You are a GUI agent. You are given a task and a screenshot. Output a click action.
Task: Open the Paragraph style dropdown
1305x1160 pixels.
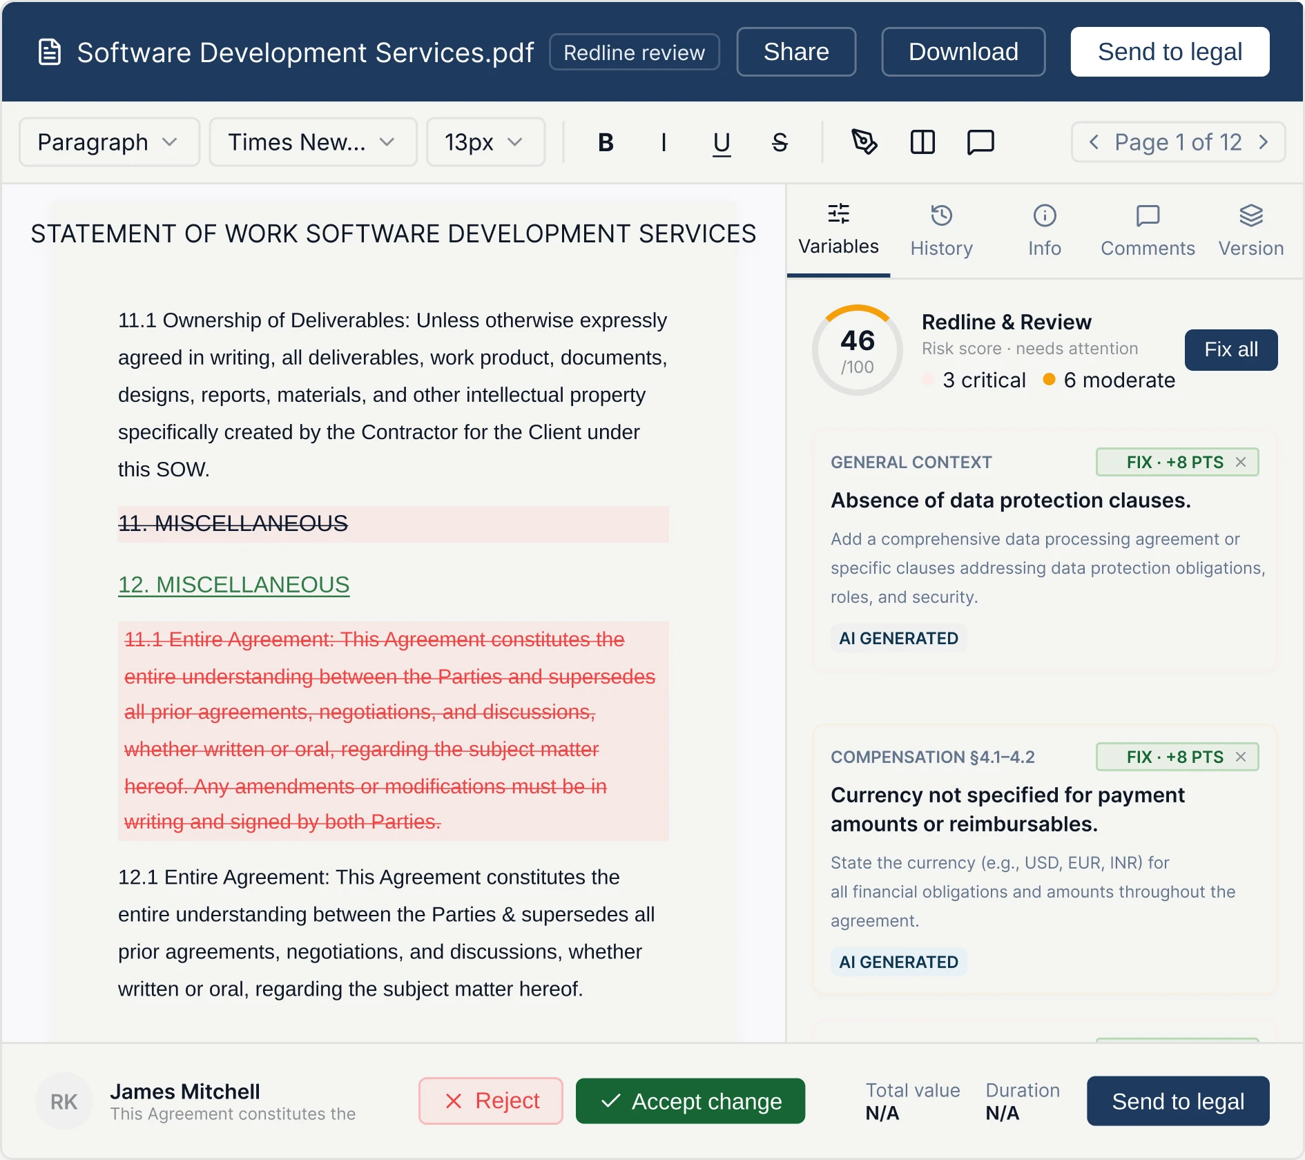point(109,142)
